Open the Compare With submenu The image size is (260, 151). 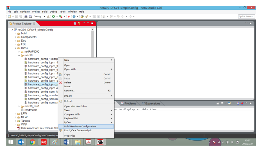pyautogui.click(x=86, y=114)
